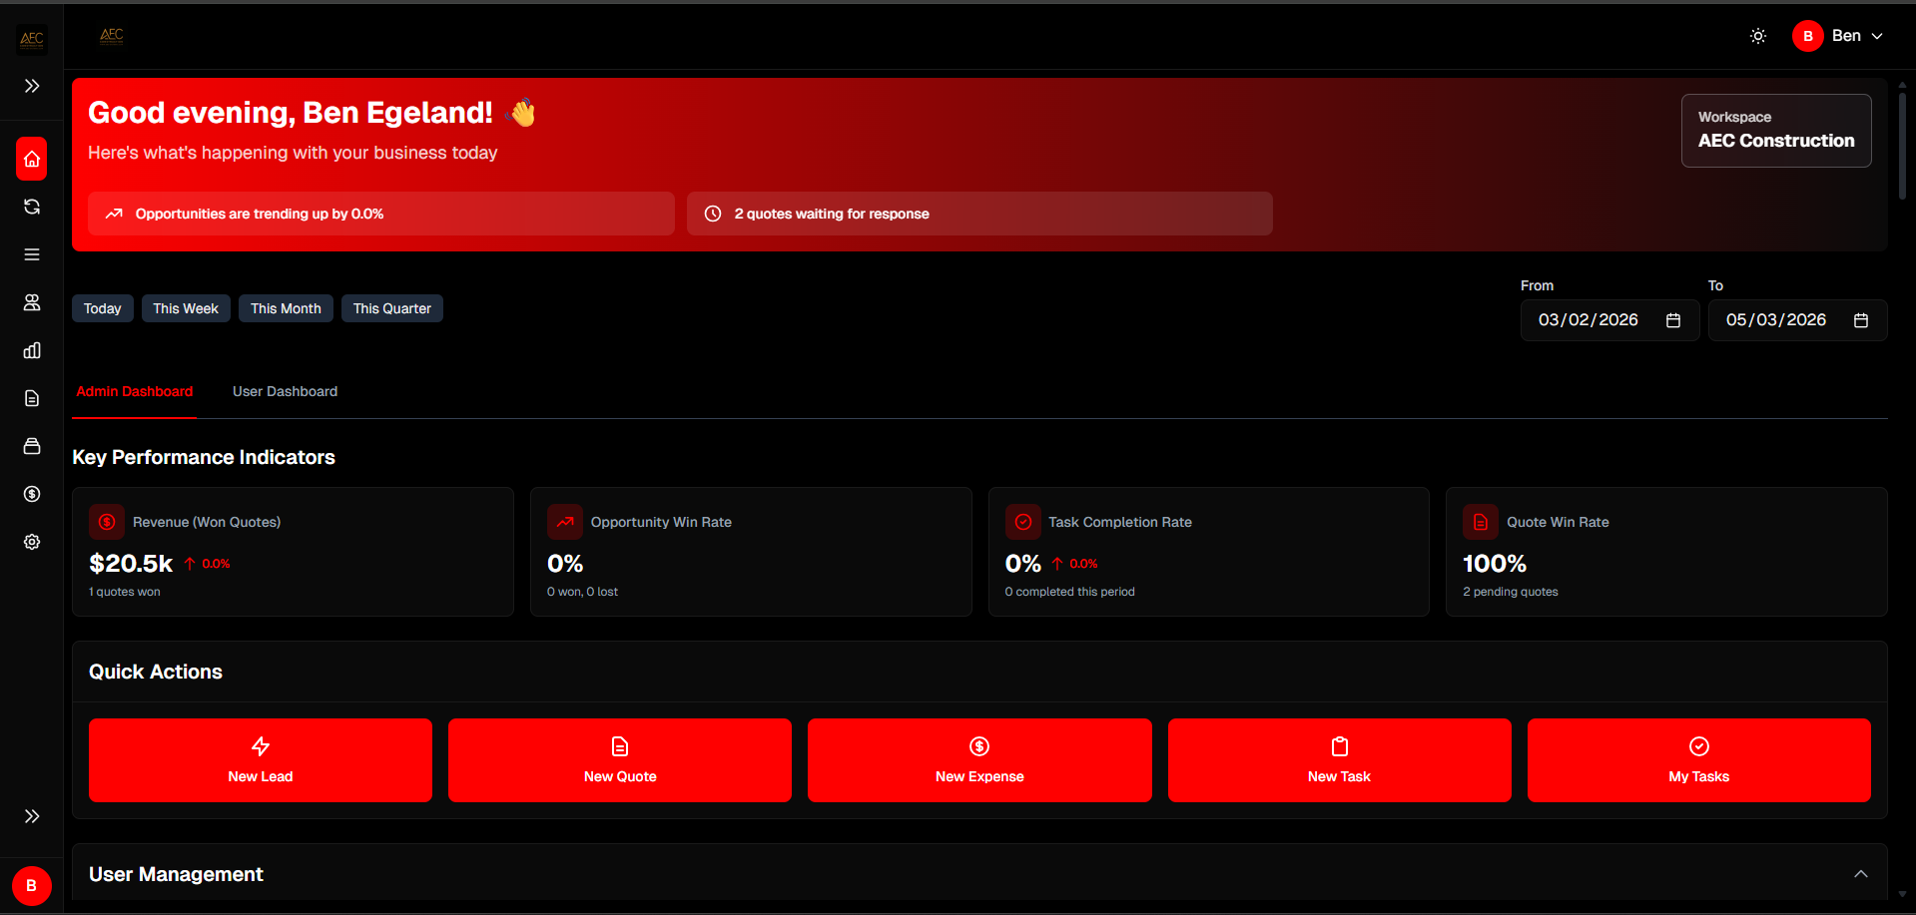Click the 2 quotes waiting banner
The height and width of the screenshot is (915, 1916).
tap(979, 214)
